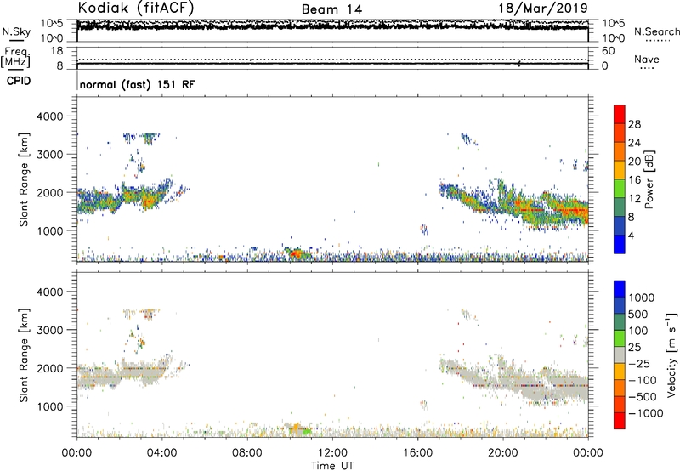Viewport: 680px width, 471px height.
Task: Click the 'Kodiak (fitACF)' title text
Action: click(x=136, y=8)
